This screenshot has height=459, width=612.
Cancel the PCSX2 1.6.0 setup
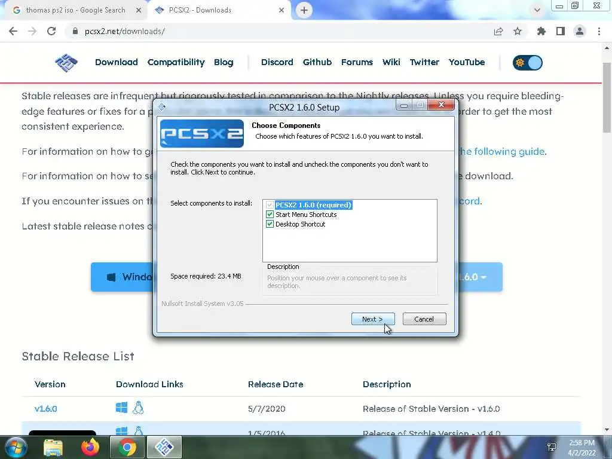click(424, 319)
